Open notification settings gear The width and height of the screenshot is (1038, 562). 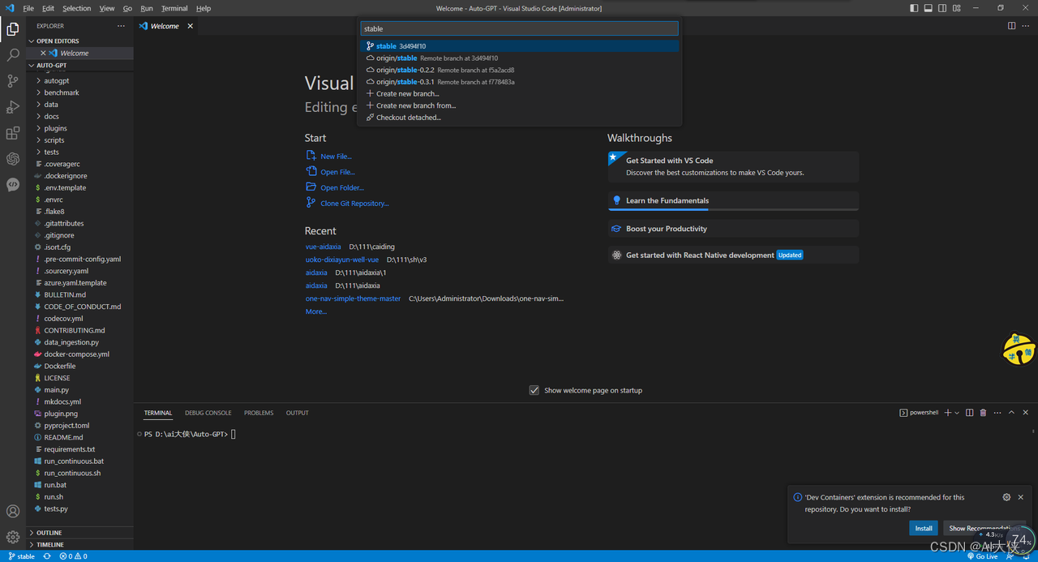[x=1006, y=497]
